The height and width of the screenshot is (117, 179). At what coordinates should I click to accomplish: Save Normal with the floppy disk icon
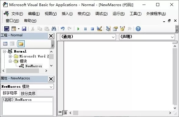point(24,29)
